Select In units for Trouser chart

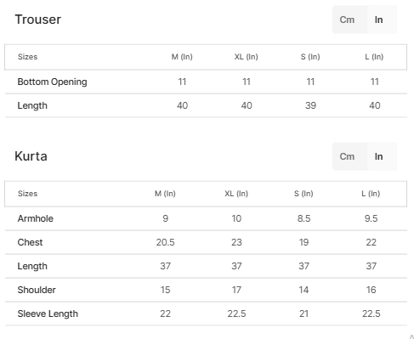point(378,20)
